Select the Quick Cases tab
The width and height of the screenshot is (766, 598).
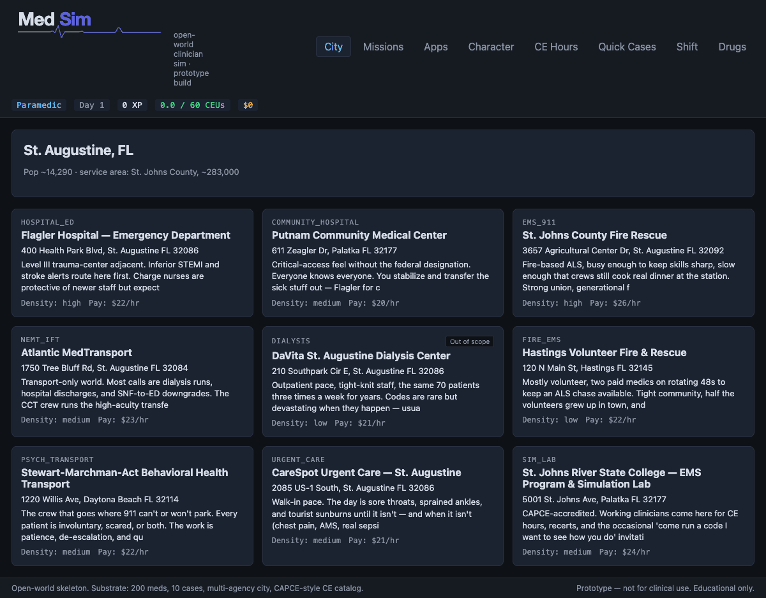pos(627,47)
